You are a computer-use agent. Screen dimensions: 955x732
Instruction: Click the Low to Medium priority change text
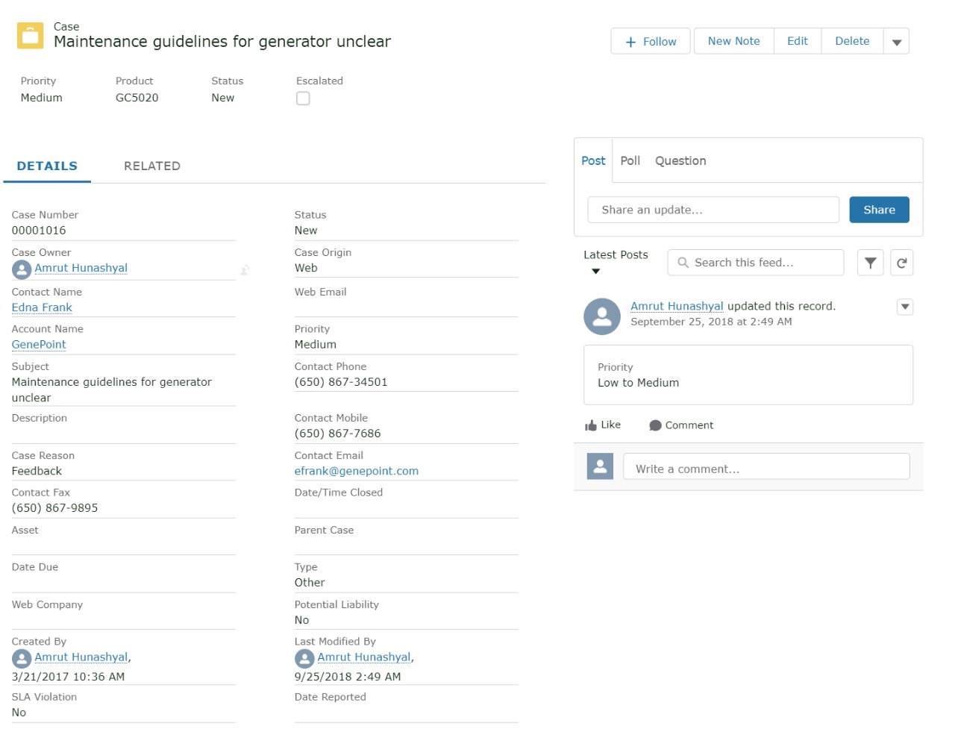click(639, 383)
